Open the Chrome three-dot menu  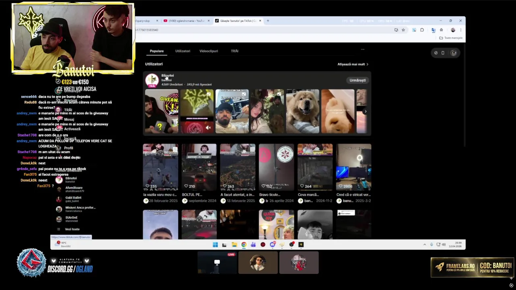click(461, 30)
